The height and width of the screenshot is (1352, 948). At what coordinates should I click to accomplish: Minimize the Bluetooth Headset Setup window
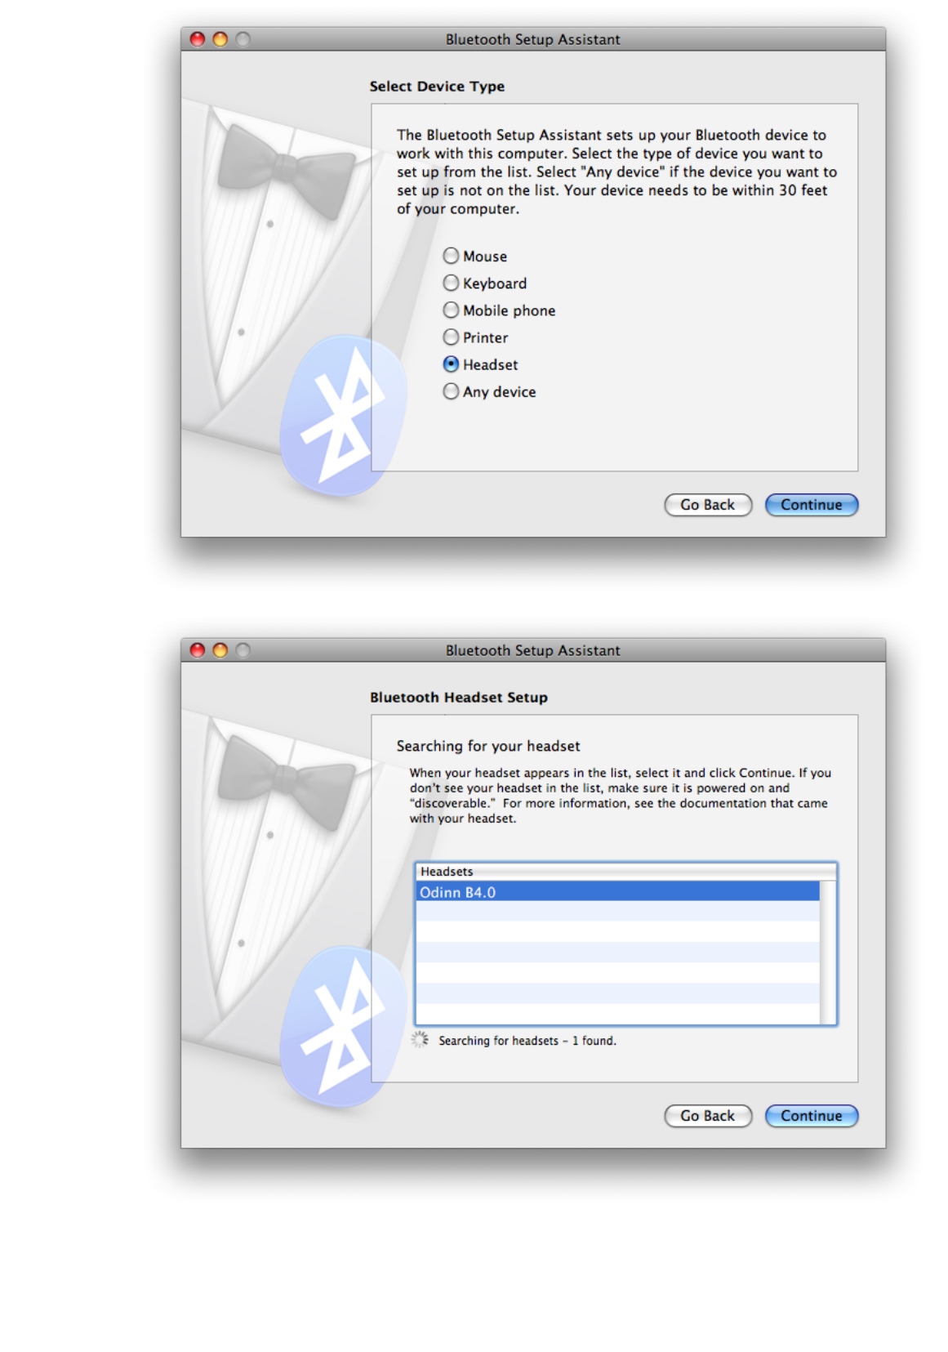point(220,650)
